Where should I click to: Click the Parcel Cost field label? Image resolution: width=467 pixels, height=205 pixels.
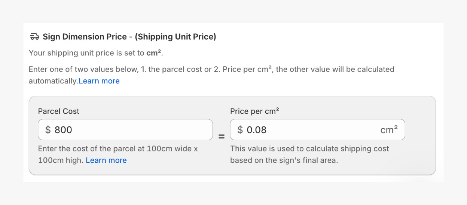coord(59,111)
